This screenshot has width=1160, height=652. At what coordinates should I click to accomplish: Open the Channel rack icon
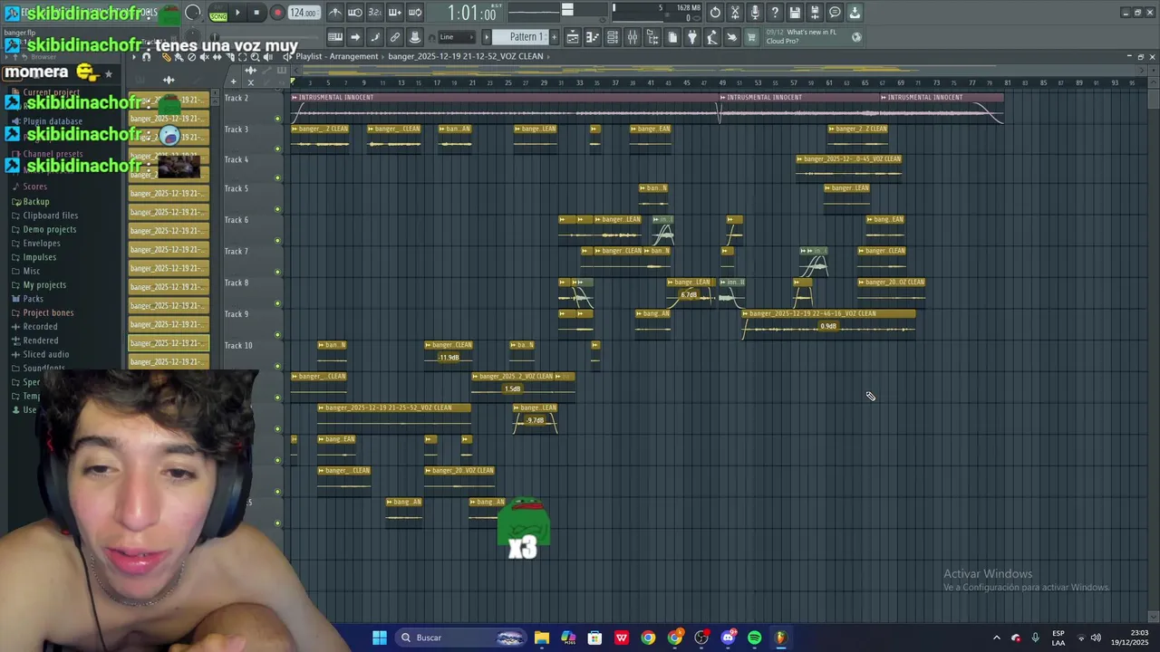[x=613, y=37]
